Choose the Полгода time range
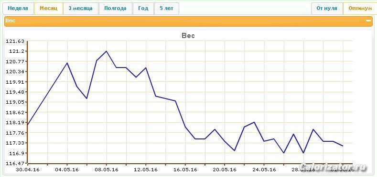The height and width of the screenshot is (177, 377). coord(116,9)
